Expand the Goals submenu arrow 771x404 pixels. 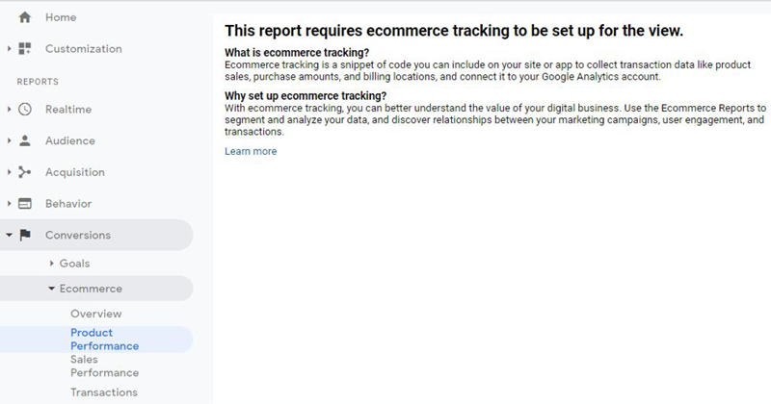tap(52, 264)
